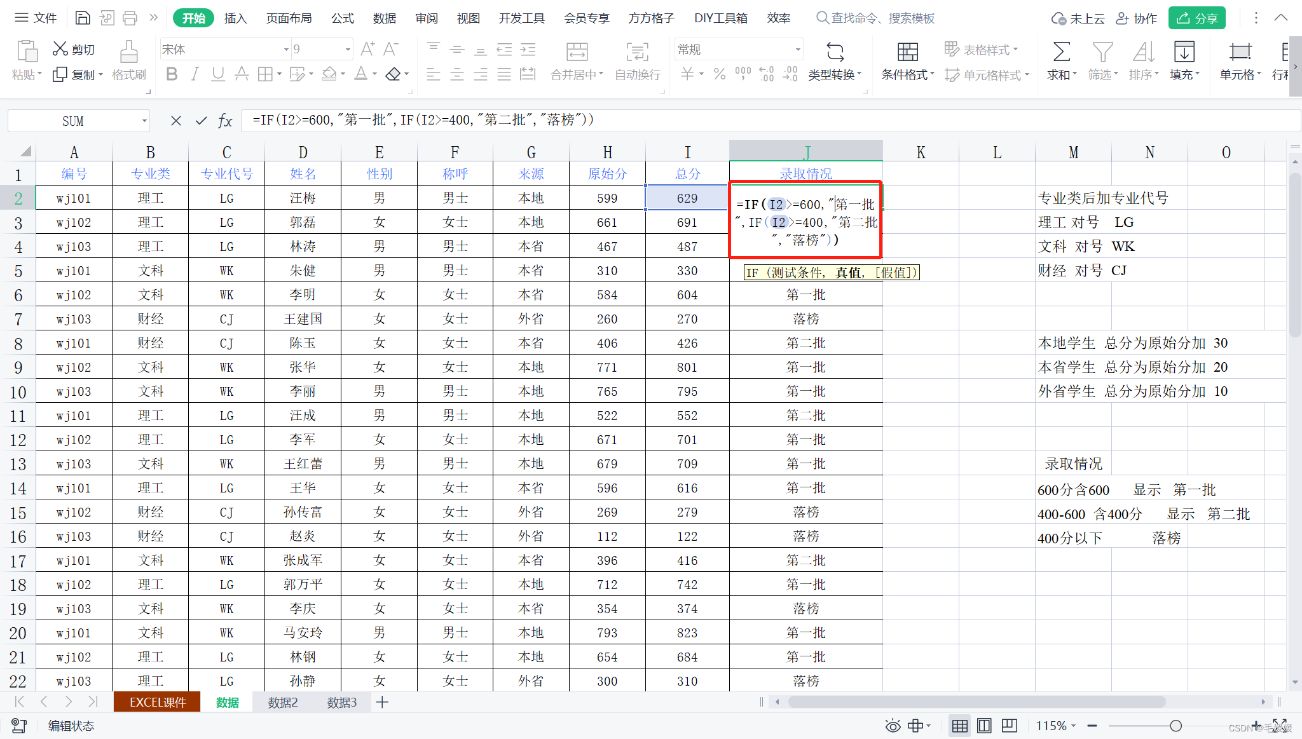The height and width of the screenshot is (739, 1302).
Task: Click the 协作 collaborate button
Action: (x=1137, y=18)
